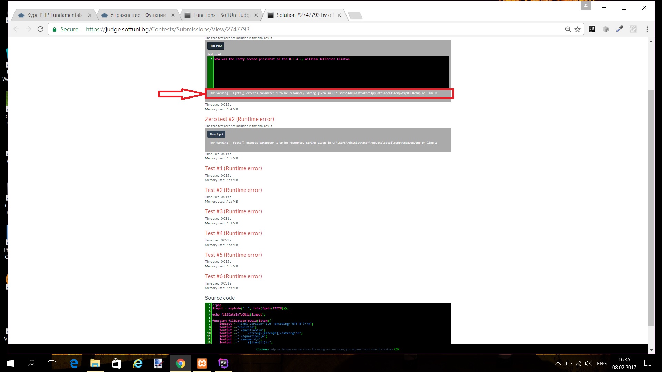Open the color picker eyedropper extension
This screenshot has height=372, width=662.
[620, 29]
